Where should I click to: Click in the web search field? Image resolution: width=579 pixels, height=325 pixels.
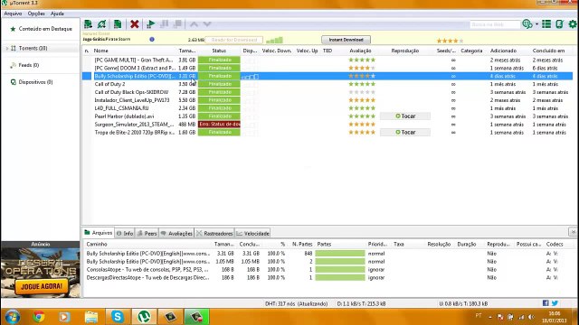tap(495, 24)
